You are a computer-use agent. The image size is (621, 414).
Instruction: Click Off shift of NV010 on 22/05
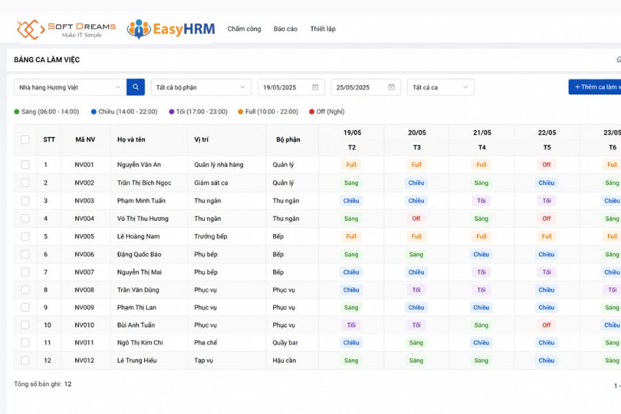tap(546, 325)
